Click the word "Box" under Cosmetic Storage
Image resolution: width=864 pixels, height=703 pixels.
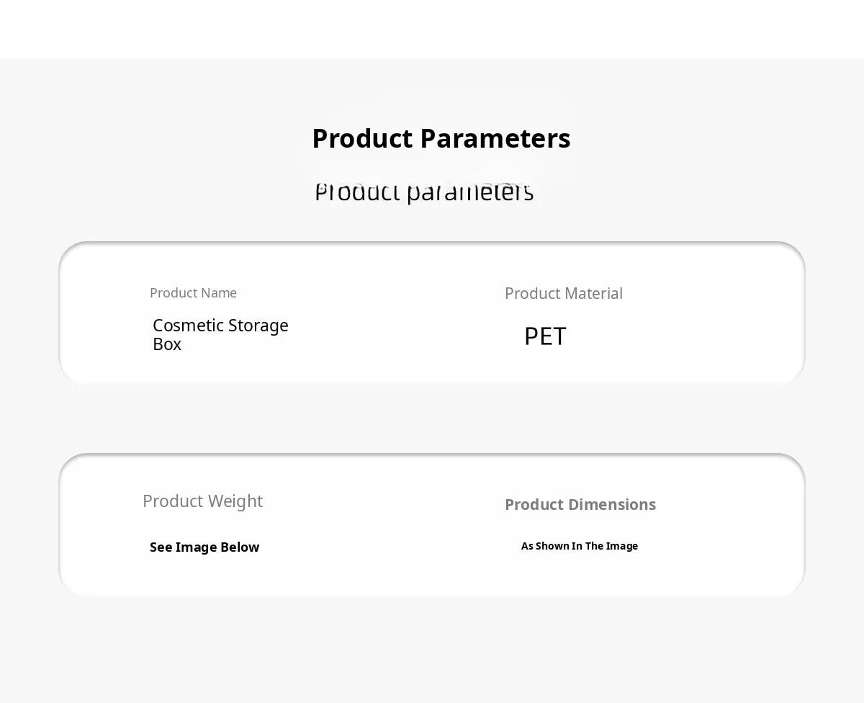pos(167,344)
